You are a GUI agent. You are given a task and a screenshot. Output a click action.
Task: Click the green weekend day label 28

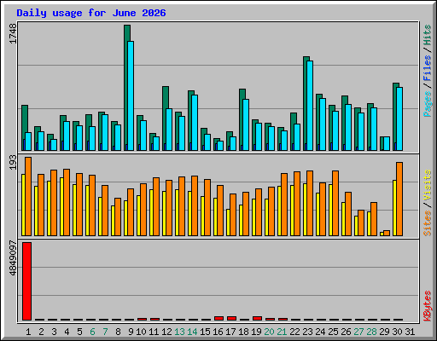click(371, 332)
